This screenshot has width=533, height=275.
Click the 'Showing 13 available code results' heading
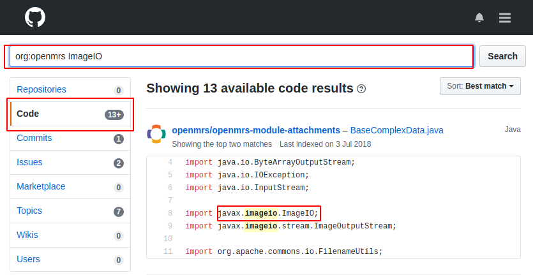[x=250, y=89]
